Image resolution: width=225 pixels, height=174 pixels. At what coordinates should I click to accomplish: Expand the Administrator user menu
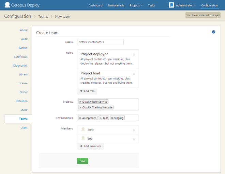pyautogui.click(x=186, y=5)
